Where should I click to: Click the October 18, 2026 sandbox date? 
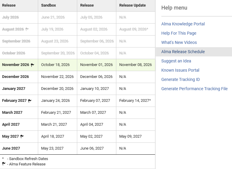pos(55,65)
